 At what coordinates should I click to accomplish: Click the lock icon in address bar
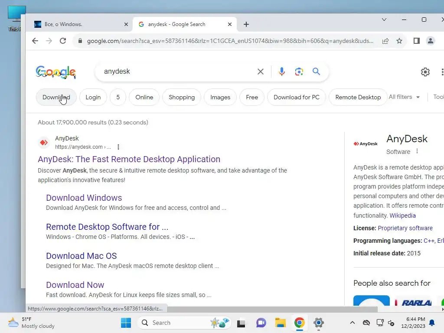click(80, 41)
